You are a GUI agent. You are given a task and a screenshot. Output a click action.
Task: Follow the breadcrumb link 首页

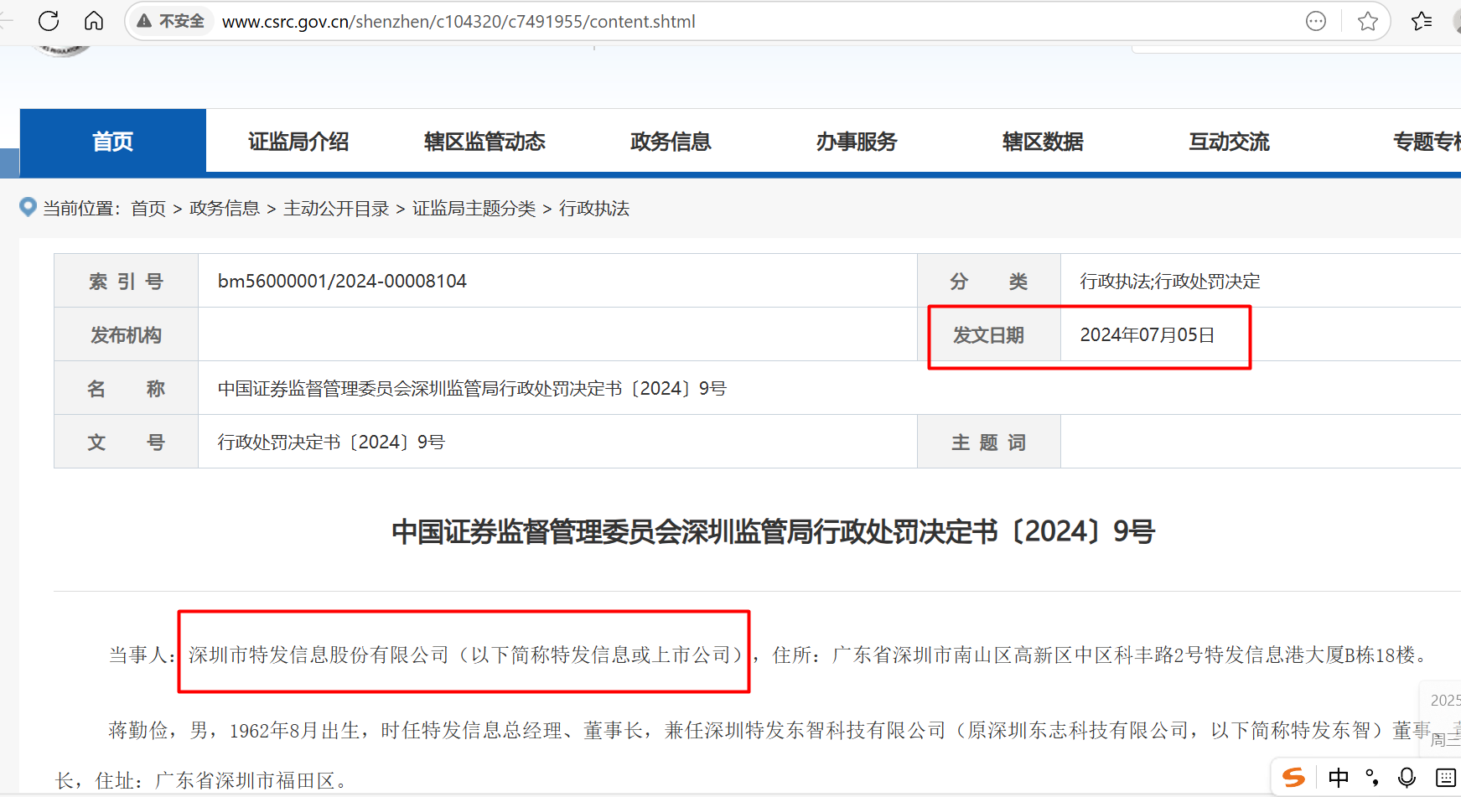tap(148, 208)
